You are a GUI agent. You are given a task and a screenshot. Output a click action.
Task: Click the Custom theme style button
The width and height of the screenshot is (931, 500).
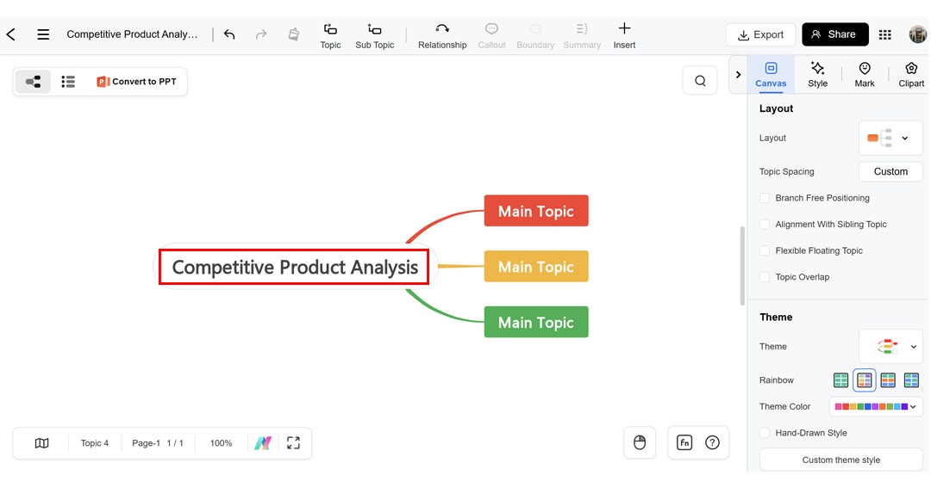tap(840, 460)
